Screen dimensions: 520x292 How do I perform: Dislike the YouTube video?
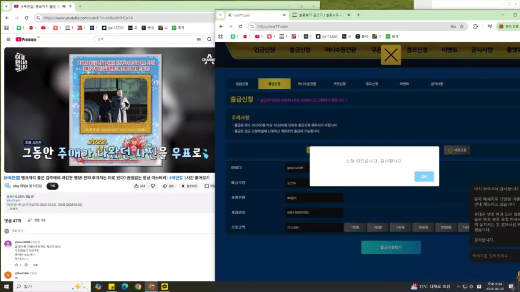tap(153, 186)
